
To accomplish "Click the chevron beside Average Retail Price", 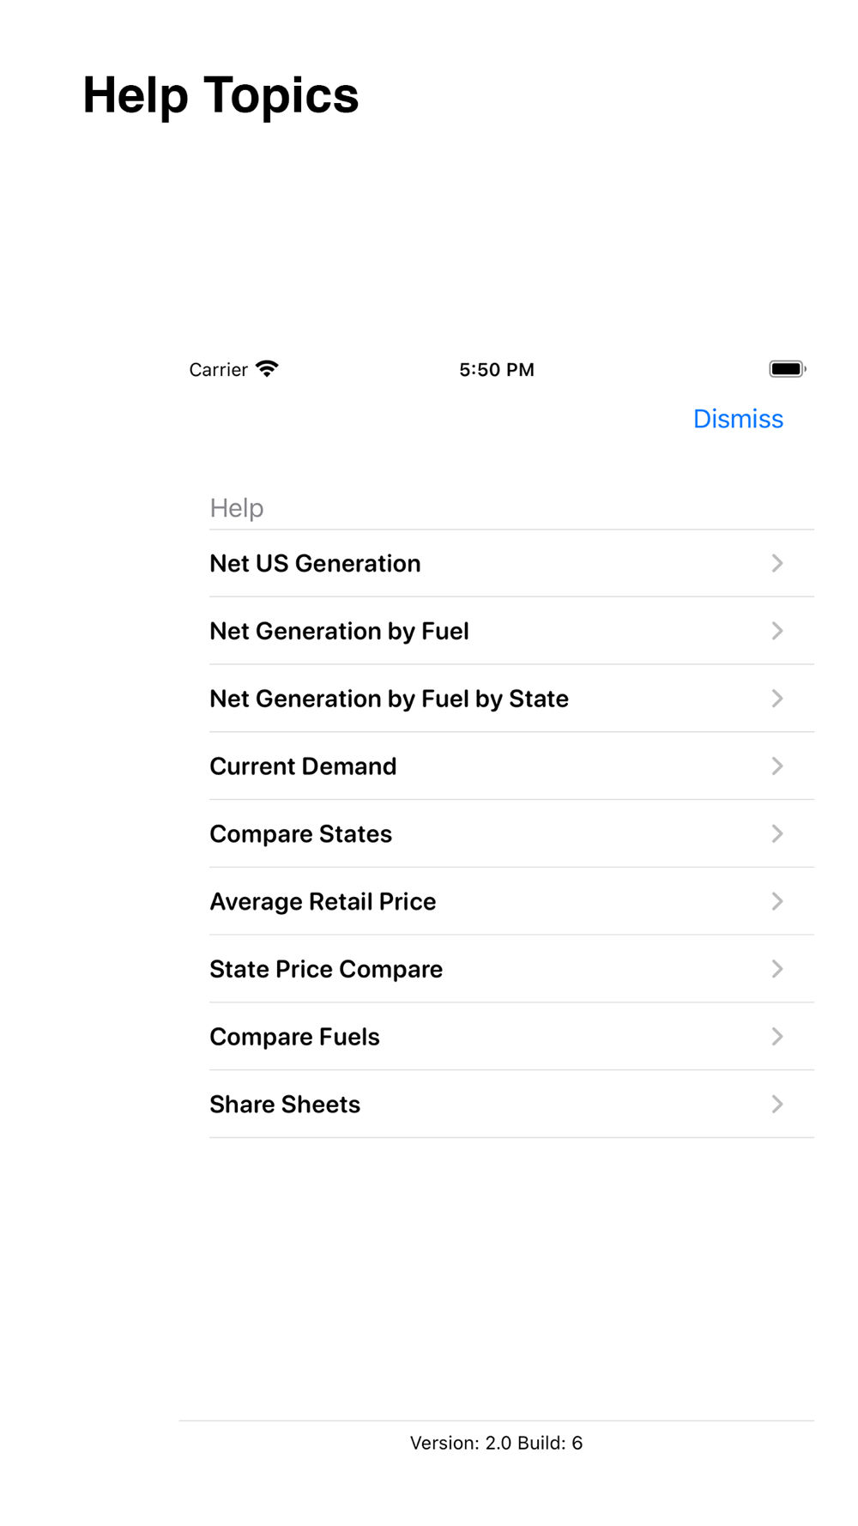I will (777, 902).
